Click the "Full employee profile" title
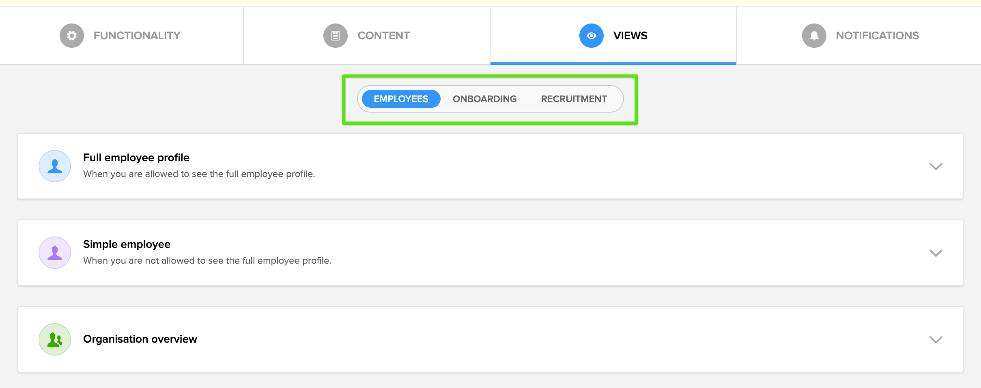981x388 pixels. pyautogui.click(x=136, y=158)
